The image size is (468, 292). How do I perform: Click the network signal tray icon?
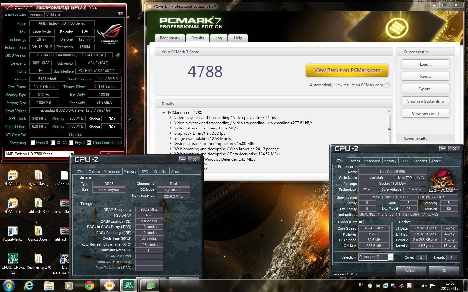click(x=417, y=286)
